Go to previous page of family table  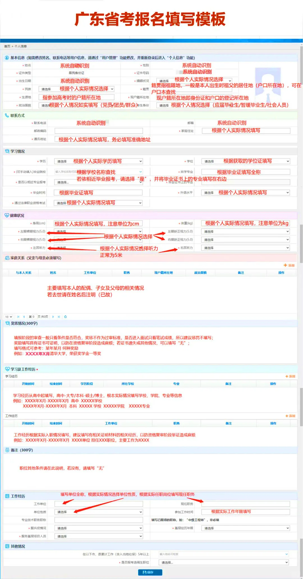24,317
